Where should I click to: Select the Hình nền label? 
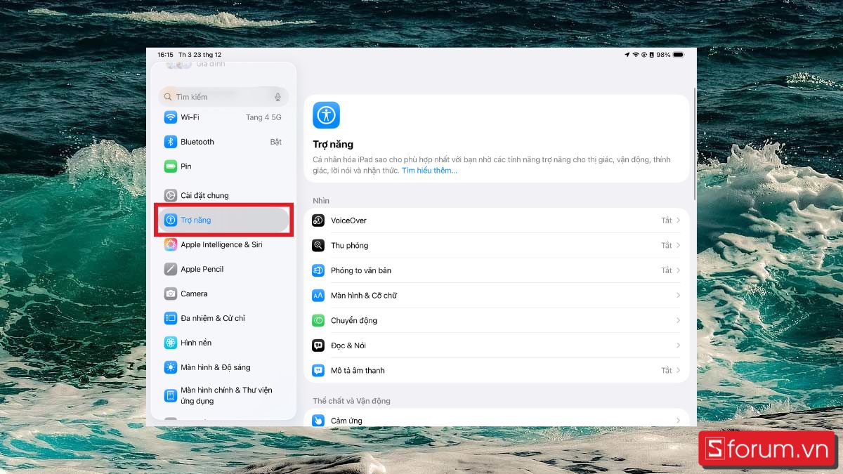pyautogui.click(x=196, y=343)
